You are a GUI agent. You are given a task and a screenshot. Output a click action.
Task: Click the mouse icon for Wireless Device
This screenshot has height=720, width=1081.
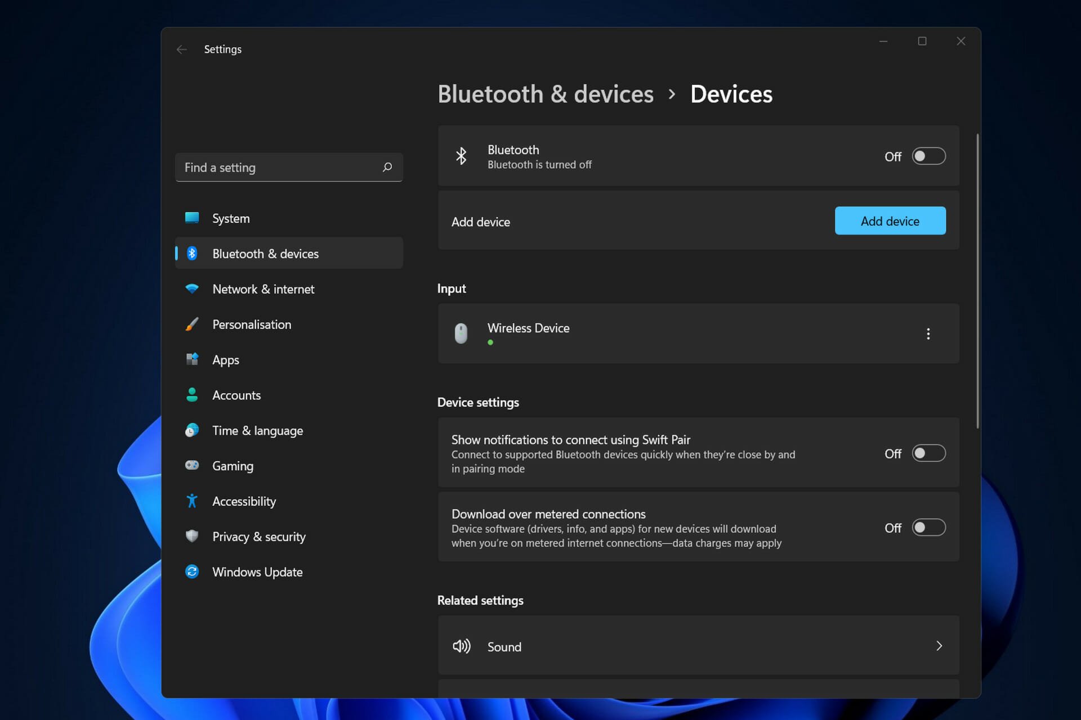pyautogui.click(x=461, y=333)
